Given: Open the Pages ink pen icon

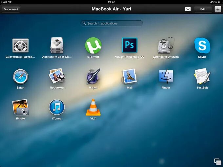Looking at the screenshot, I should pyautogui.click(x=93, y=76).
